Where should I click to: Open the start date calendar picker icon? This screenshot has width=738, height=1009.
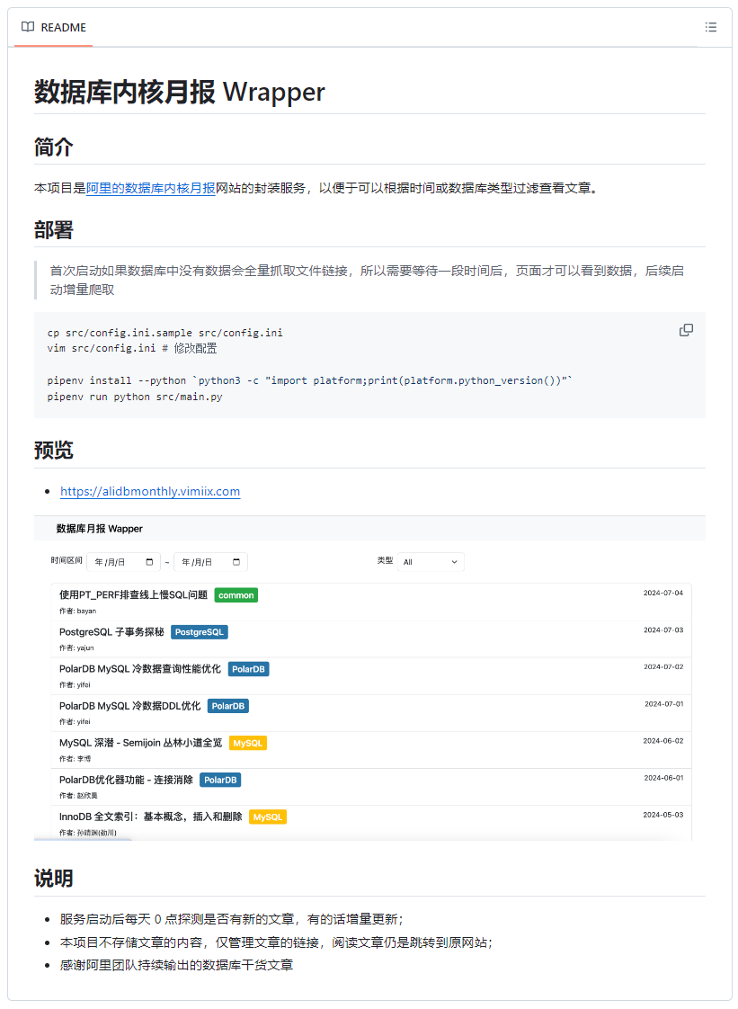point(149,562)
